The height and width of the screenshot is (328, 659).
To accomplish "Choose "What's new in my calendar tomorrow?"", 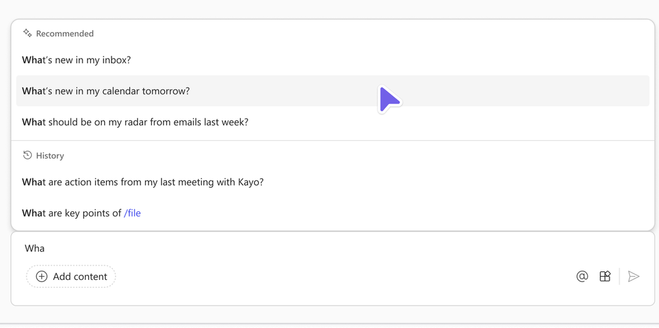I will tap(106, 91).
